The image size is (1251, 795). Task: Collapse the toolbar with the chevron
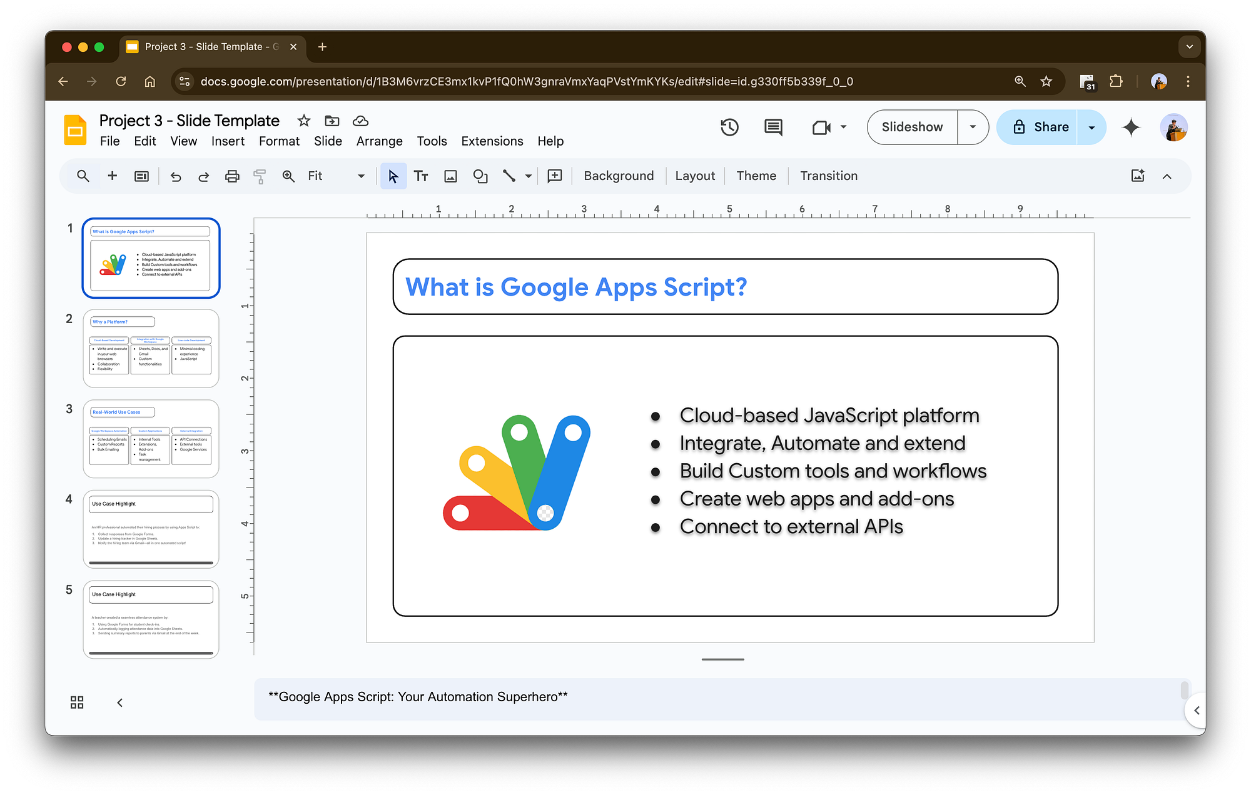1167,176
